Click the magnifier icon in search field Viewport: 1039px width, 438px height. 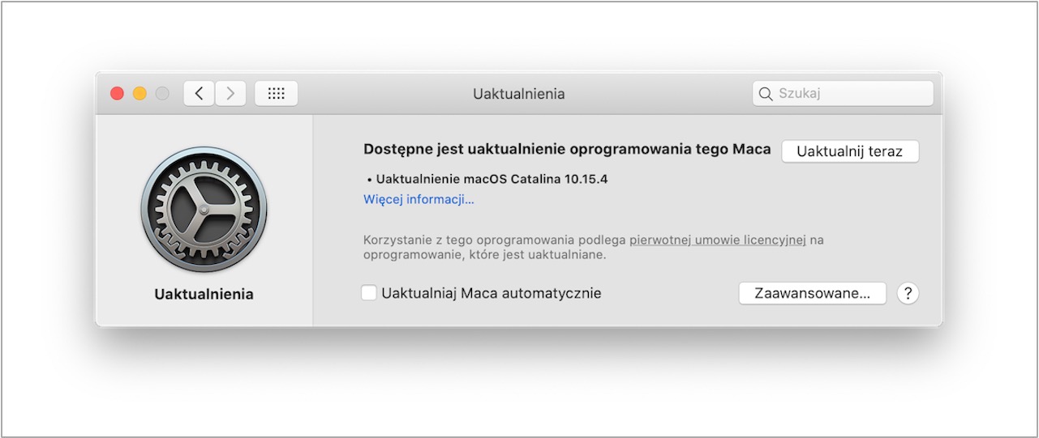(765, 94)
